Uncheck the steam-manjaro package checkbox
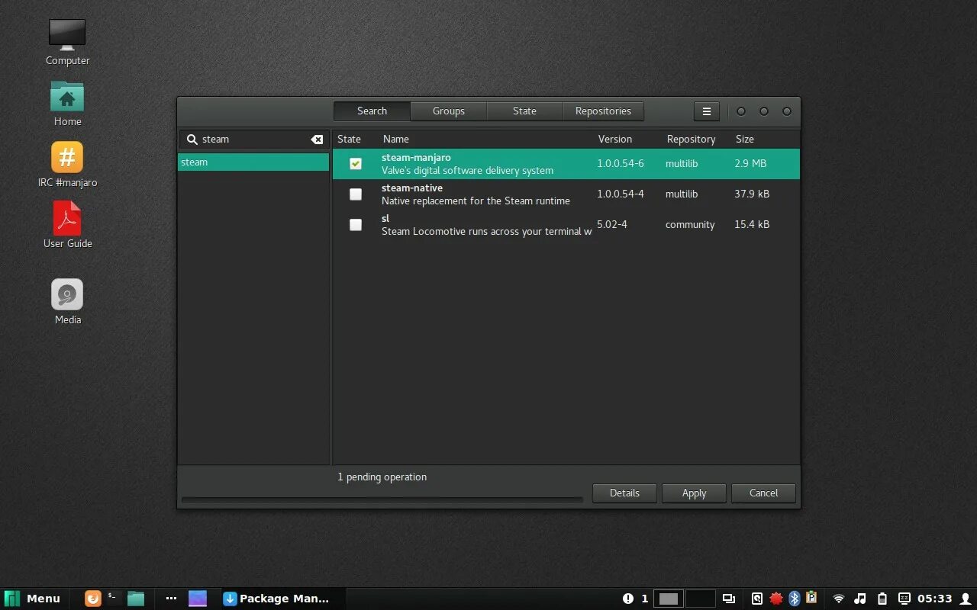Viewport: 977px width, 610px height. [356, 164]
